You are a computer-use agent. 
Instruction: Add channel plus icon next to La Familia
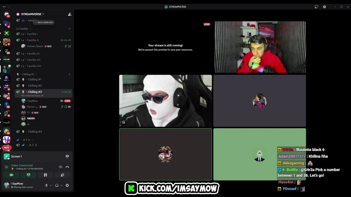point(69,28)
